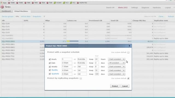This screenshot has width=175, height=98.
Task: Open the HQTM-TOC bookmark
Action: [x=82, y=3]
